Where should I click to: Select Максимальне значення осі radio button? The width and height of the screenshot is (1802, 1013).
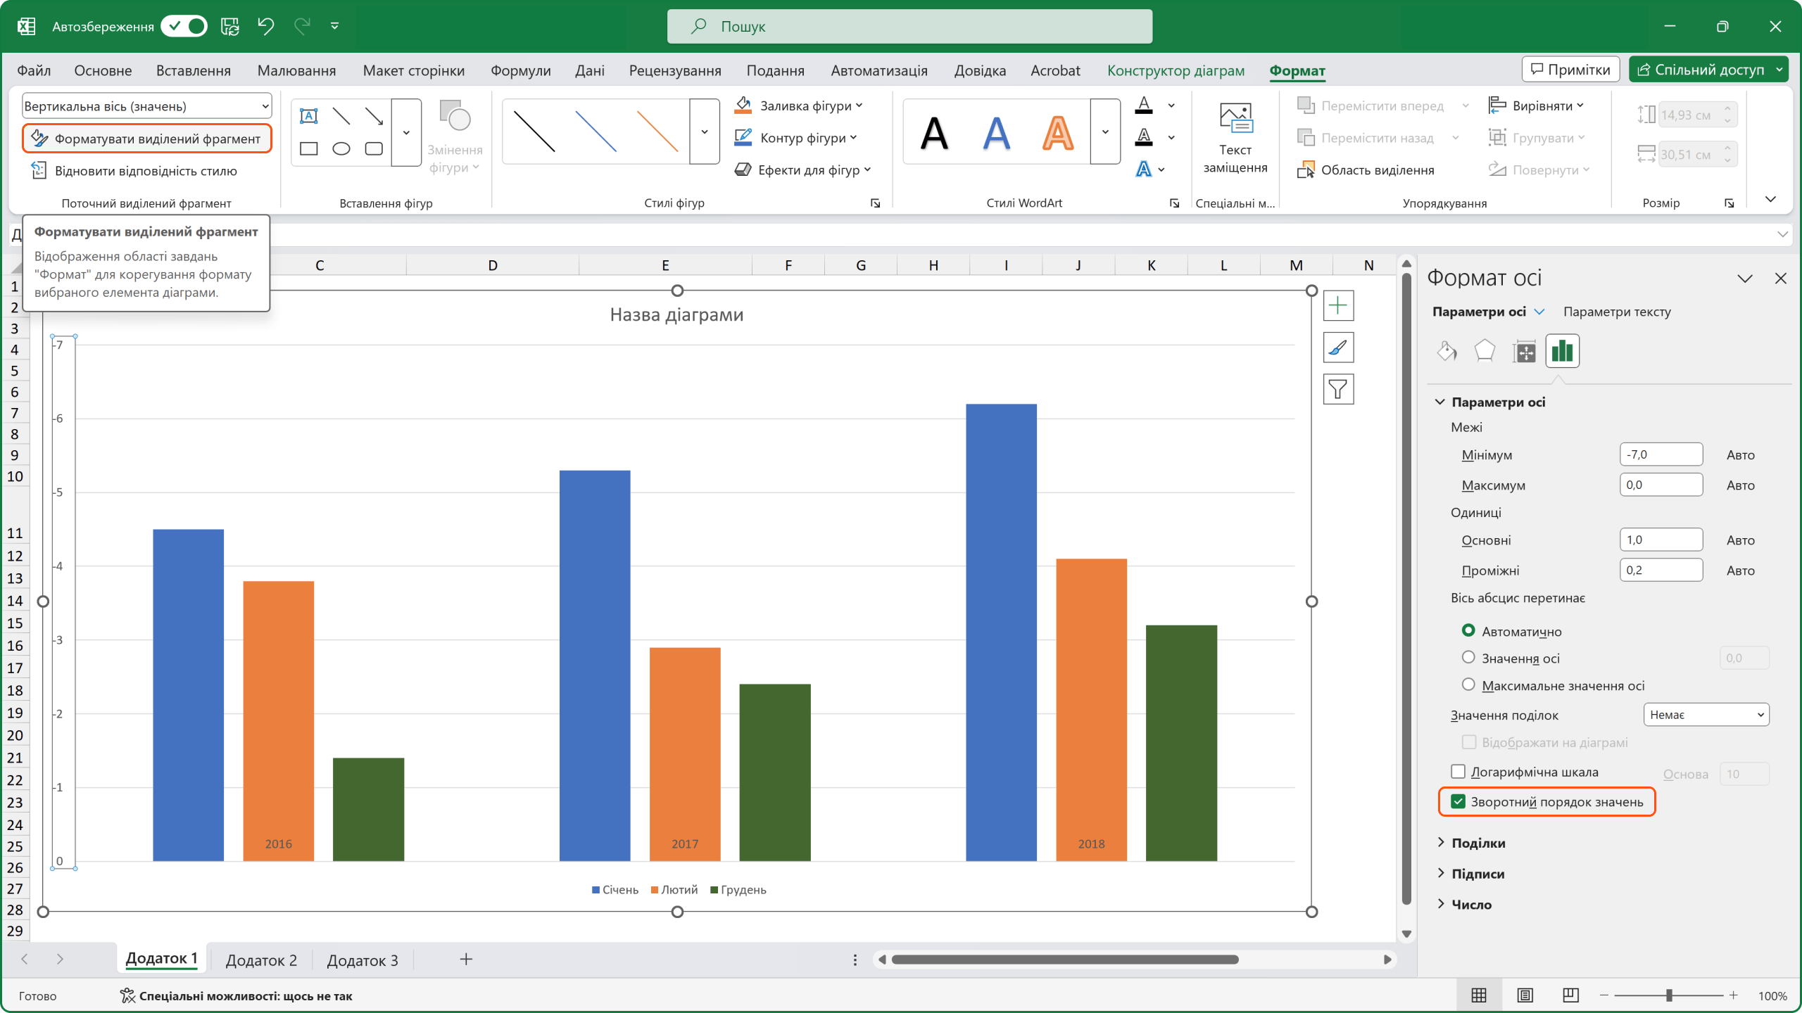1468,684
